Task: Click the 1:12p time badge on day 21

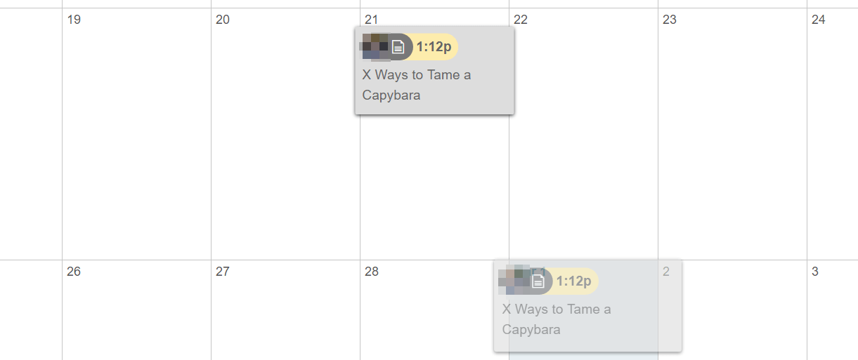Action: coord(434,47)
